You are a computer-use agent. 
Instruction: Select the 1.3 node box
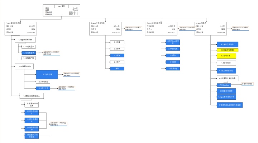(x=32, y=96)
